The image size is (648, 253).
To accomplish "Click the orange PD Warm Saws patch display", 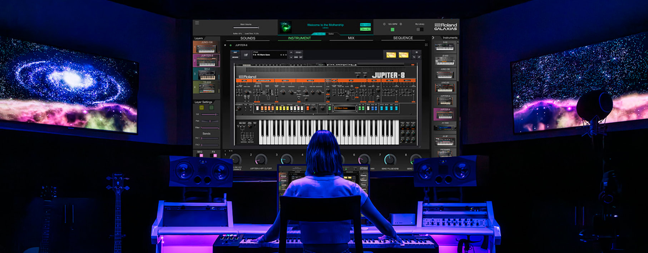I will pos(345,108).
